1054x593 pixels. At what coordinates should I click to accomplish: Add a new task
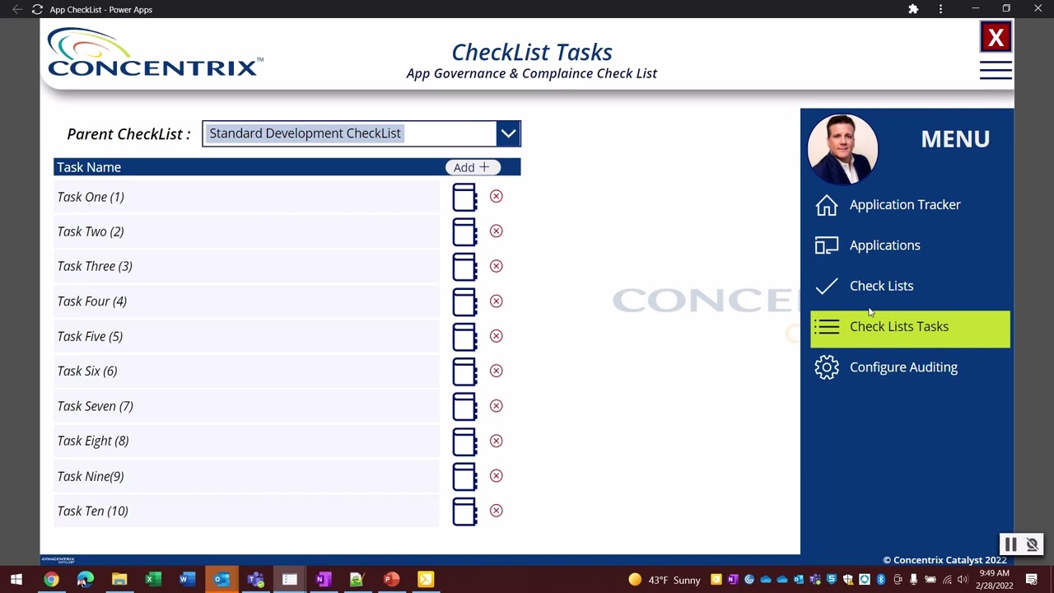tap(473, 167)
